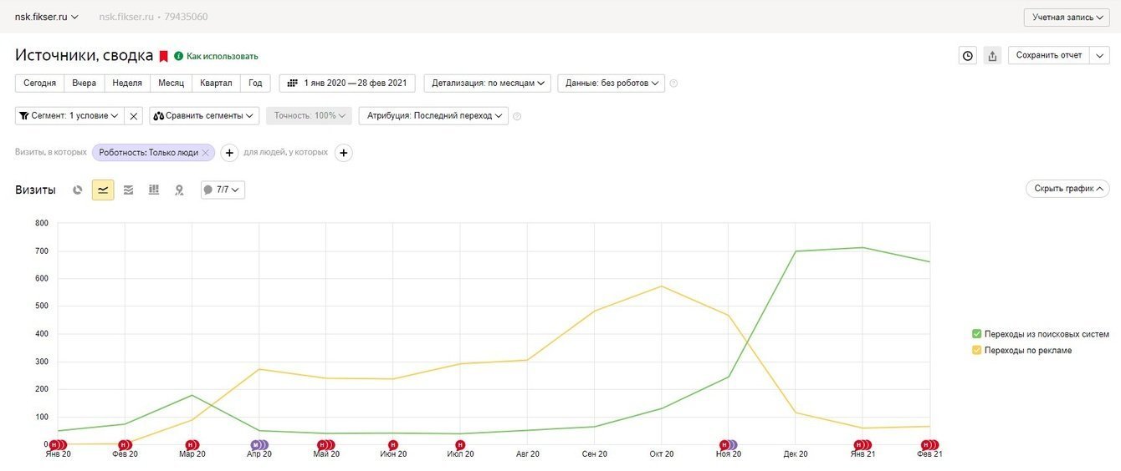Screen dimensions: 1121x471
Task: Click the 'Сен 20' axis label
Action: [594, 454]
